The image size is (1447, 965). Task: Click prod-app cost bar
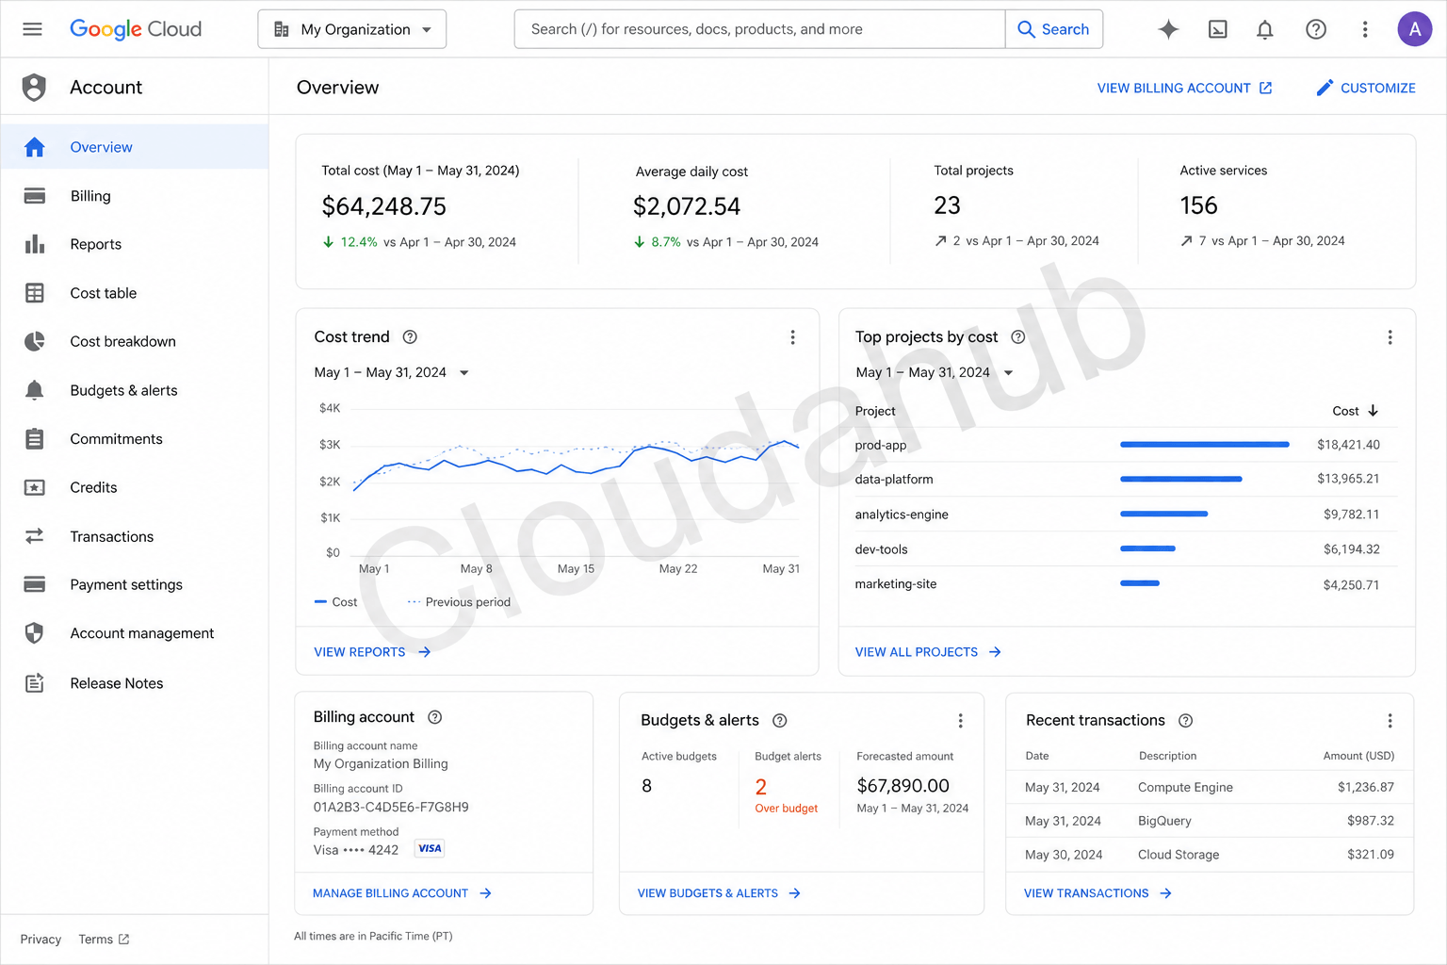tap(1204, 445)
